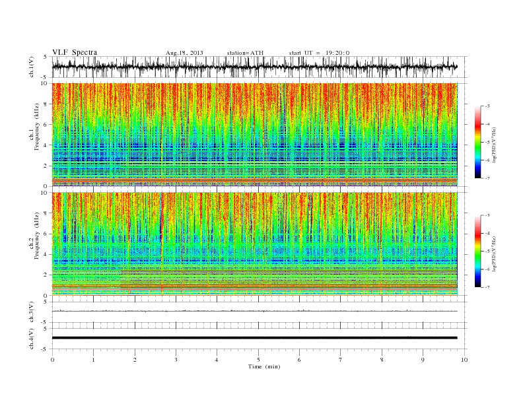Viewport: 523px width, 404px height.
Task: Click time axis tick label '8'
Action: click(x=382, y=360)
